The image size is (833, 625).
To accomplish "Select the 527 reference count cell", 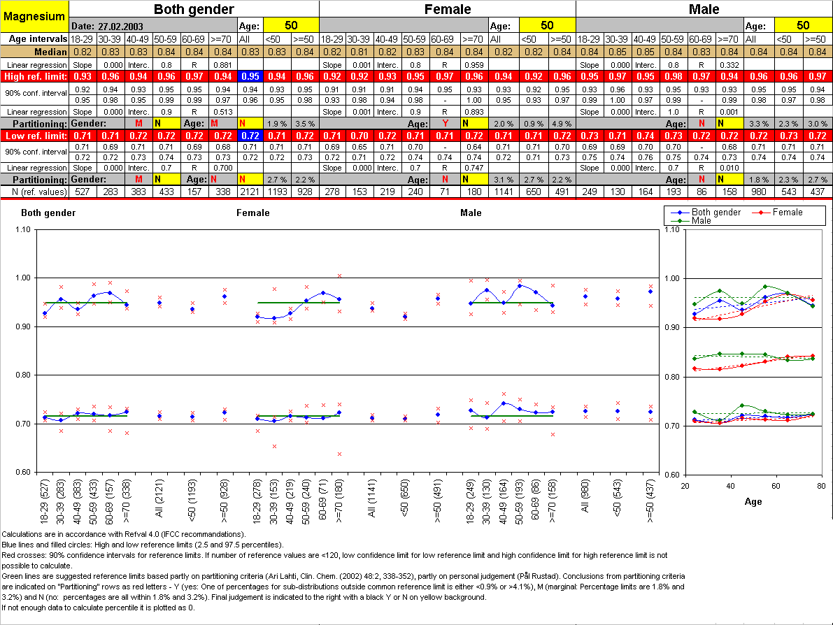I will click(83, 192).
